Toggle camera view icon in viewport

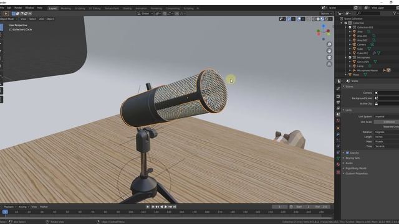click(x=329, y=57)
